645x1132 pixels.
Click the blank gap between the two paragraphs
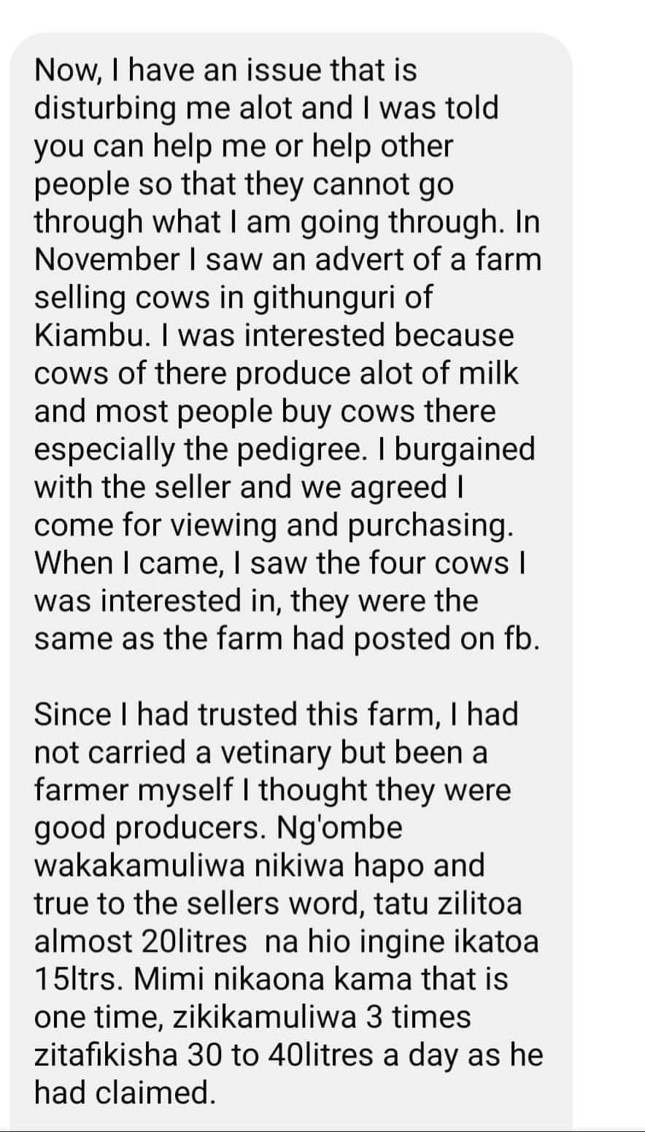[292, 677]
